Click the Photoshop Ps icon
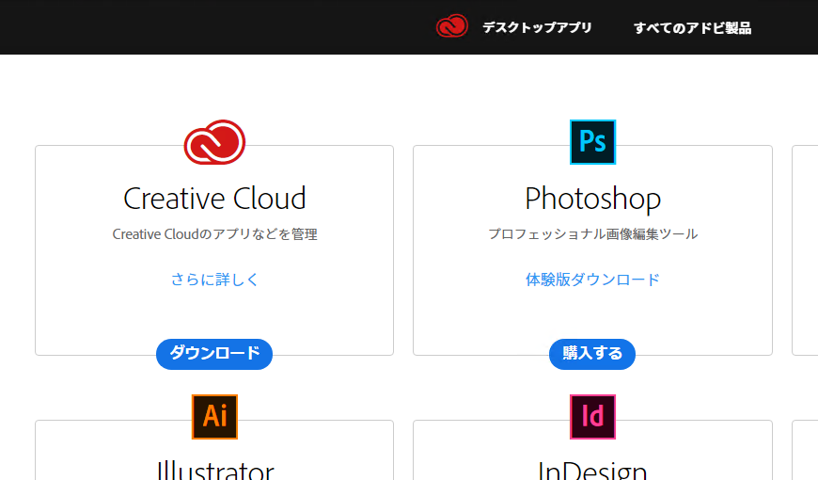Screen dimensions: 818x480 point(592,142)
